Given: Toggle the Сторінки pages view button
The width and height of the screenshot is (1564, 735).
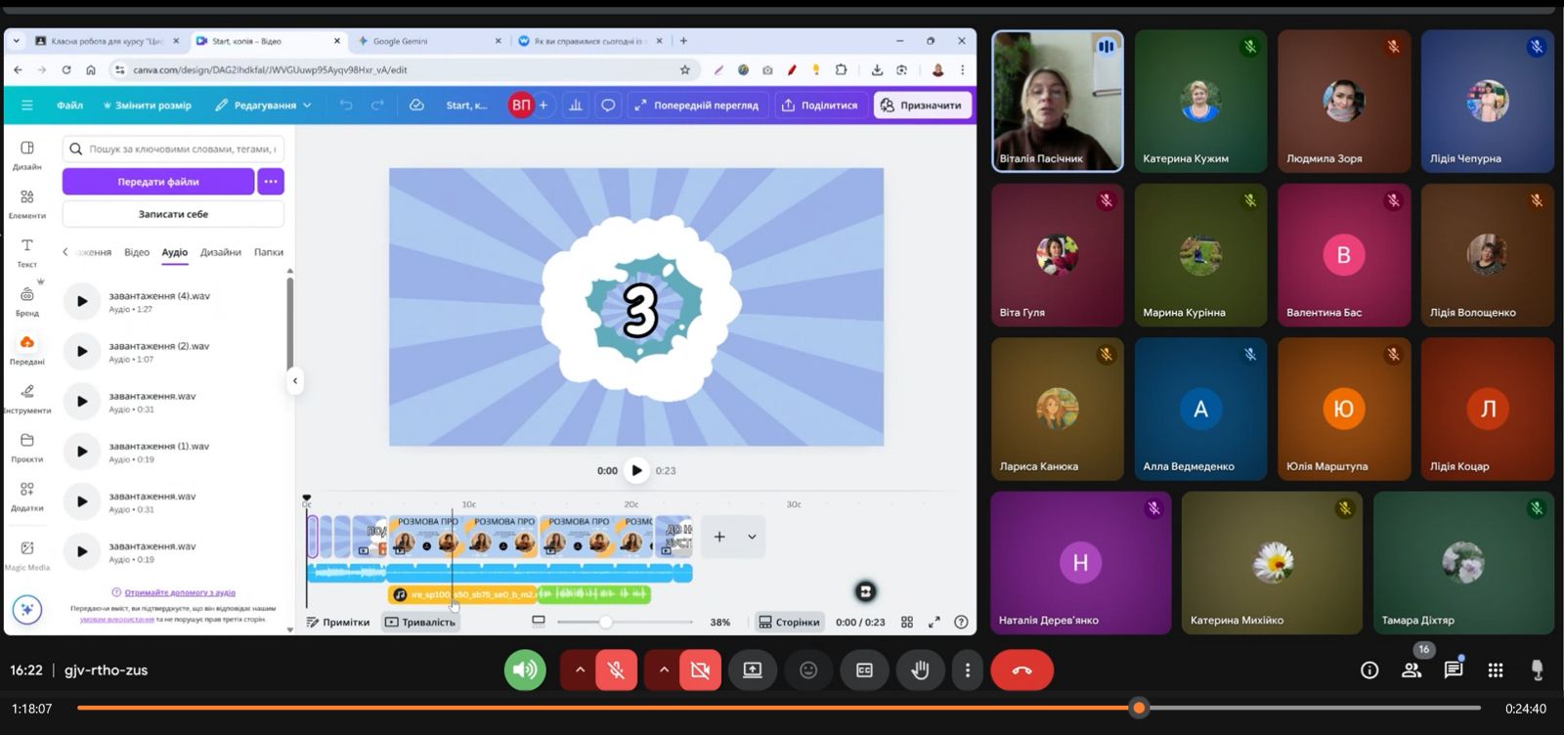Looking at the screenshot, I should 789,623.
